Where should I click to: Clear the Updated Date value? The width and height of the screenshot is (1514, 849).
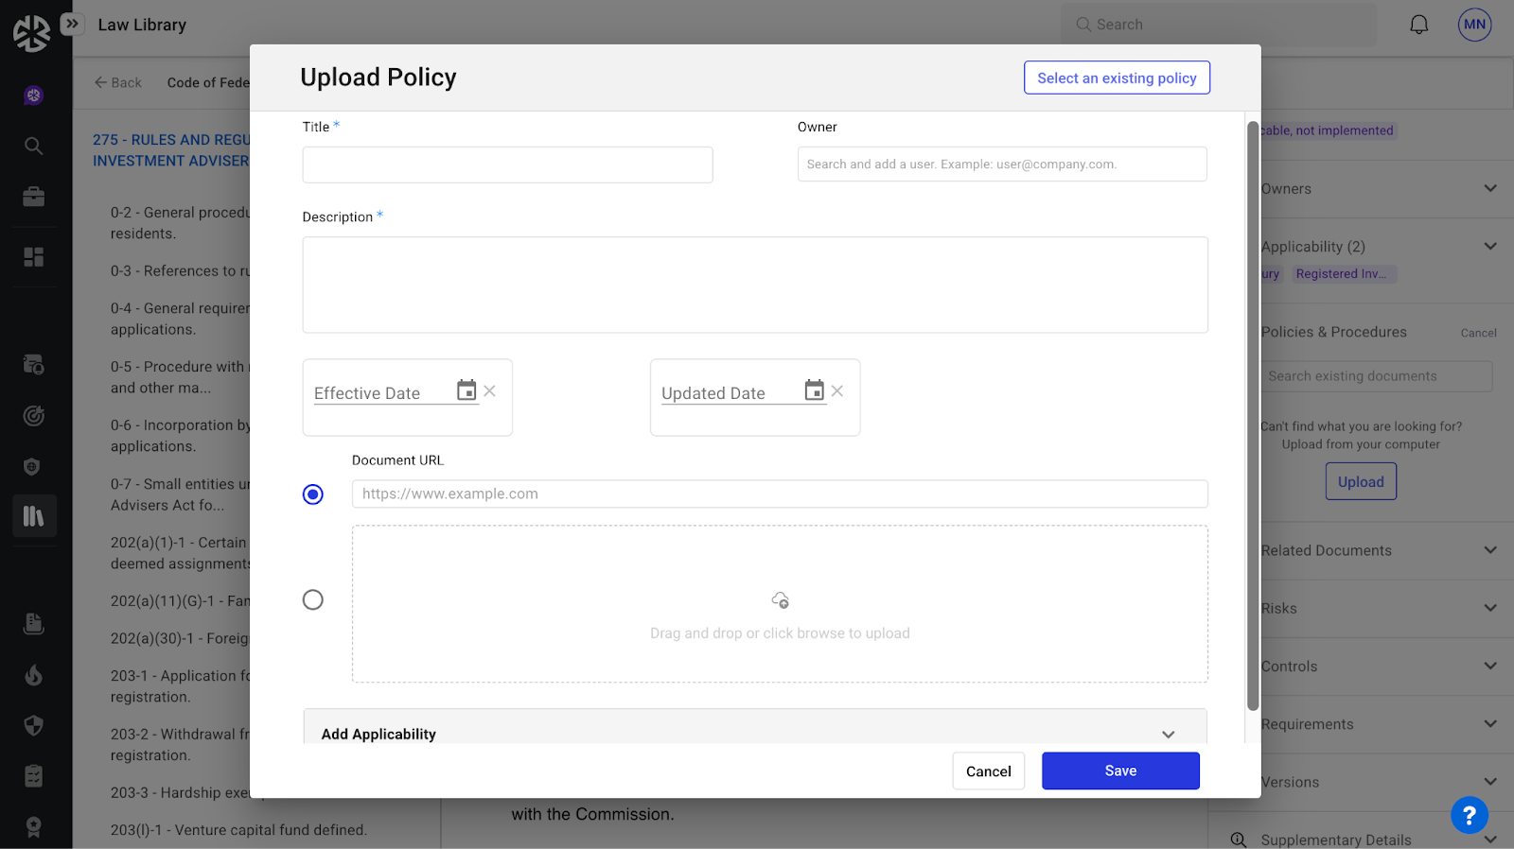click(x=837, y=391)
